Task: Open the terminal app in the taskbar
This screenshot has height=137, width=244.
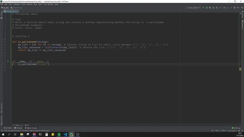Action: [40, 134]
